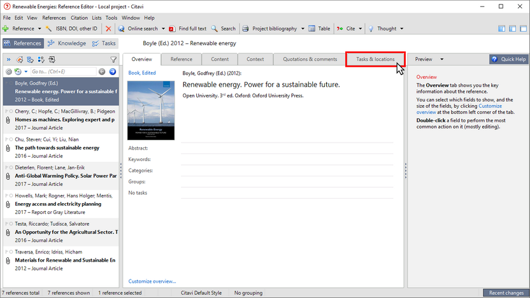530x298 pixels.
Task: Expand the history dropdown arrow
Action: coord(25,71)
